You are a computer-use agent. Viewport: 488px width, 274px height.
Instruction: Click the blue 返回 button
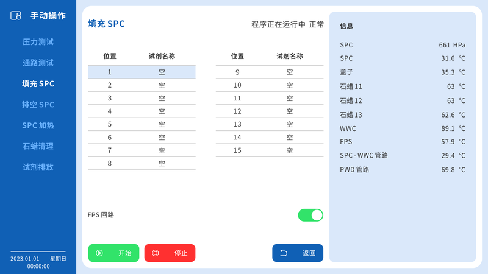coord(298,253)
